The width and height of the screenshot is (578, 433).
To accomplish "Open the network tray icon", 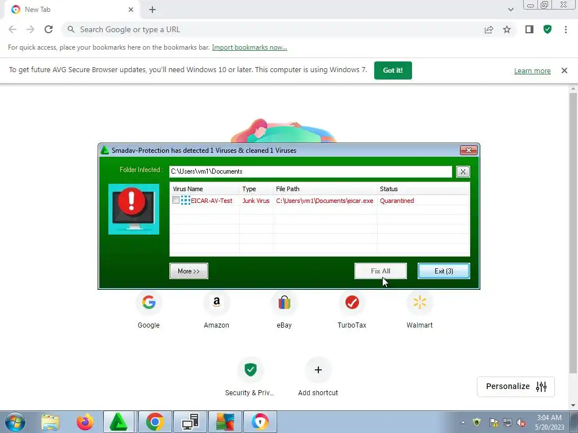I will coord(507,422).
